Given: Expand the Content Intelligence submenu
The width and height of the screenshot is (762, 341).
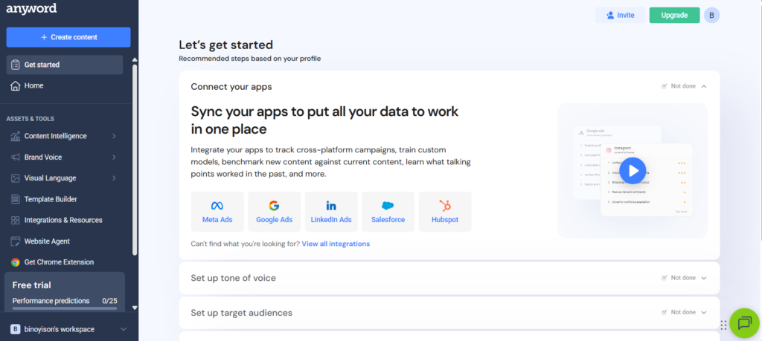Looking at the screenshot, I should pyautogui.click(x=114, y=136).
